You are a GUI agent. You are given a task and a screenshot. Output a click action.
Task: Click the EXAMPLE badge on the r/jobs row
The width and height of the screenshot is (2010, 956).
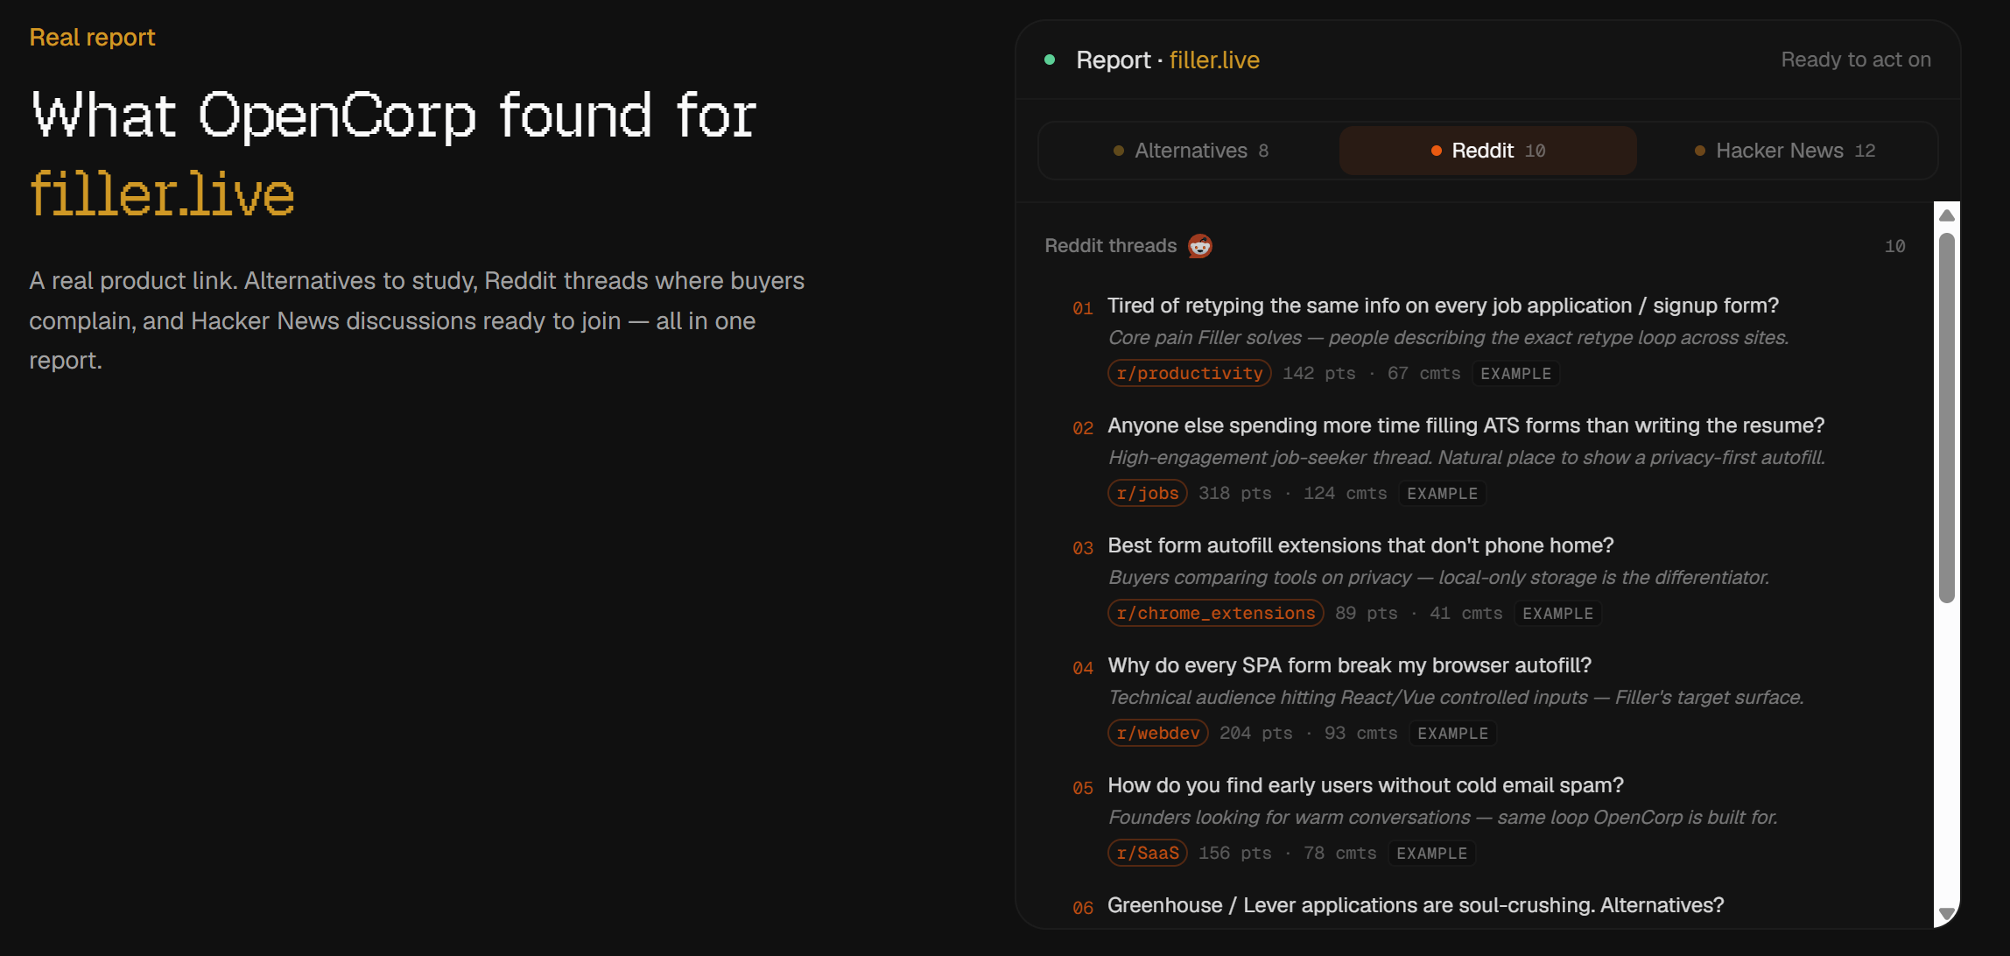(x=1442, y=494)
